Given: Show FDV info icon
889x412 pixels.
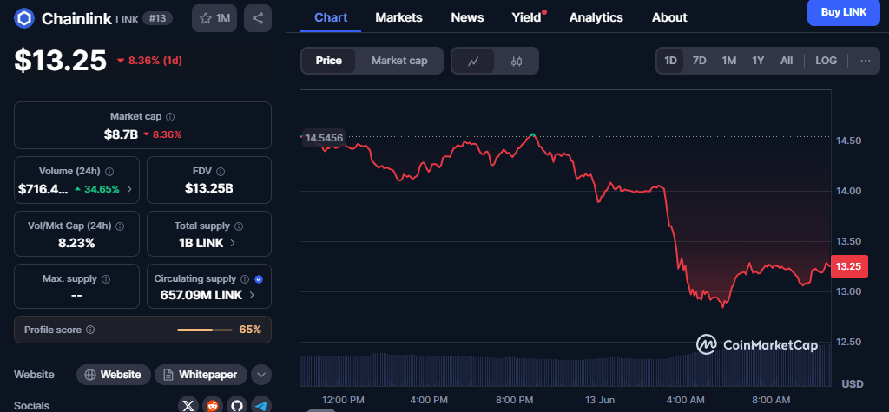Looking at the screenshot, I should (x=221, y=171).
